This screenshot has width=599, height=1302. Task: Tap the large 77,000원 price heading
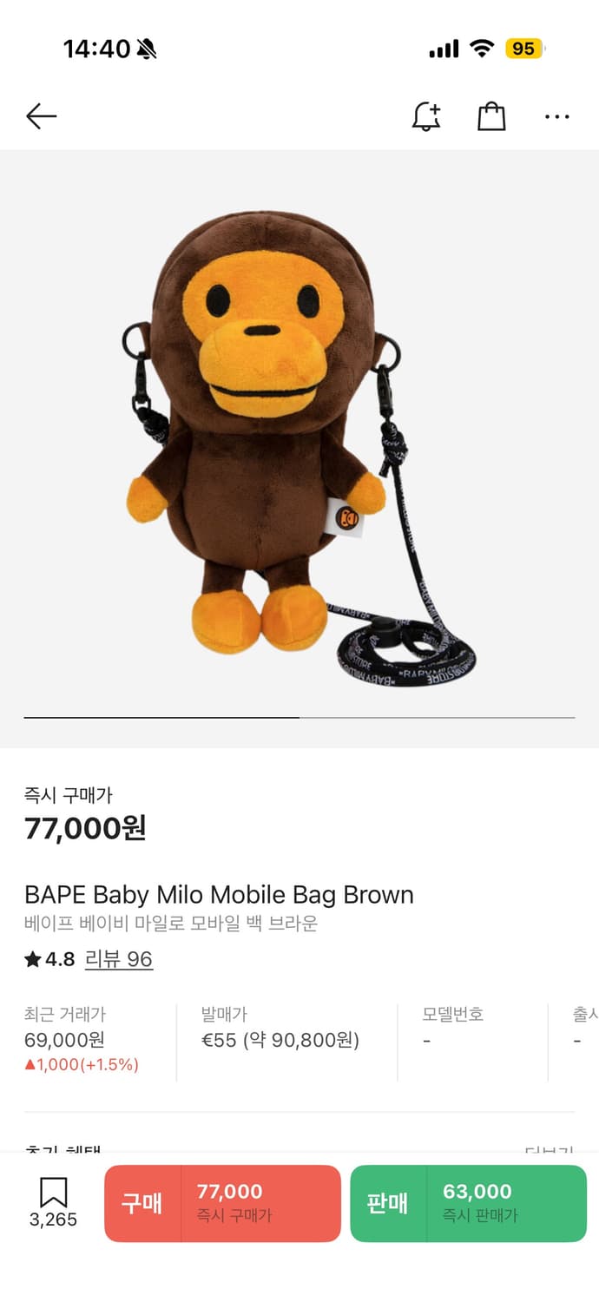pos(85,828)
